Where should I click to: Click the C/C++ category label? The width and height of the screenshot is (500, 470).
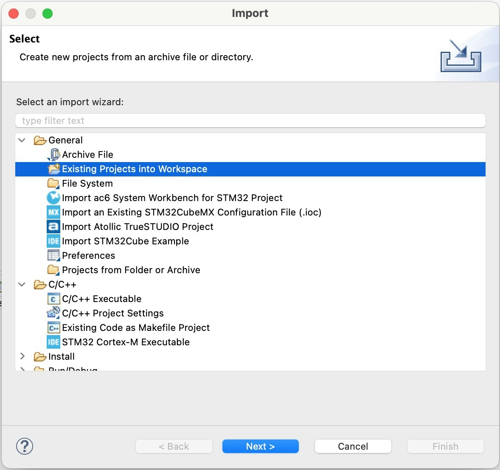coord(62,285)
